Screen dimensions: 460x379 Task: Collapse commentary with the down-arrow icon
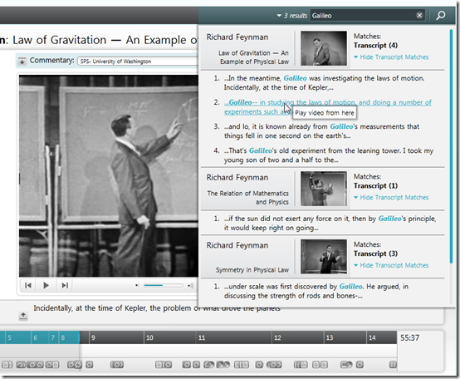22,62
